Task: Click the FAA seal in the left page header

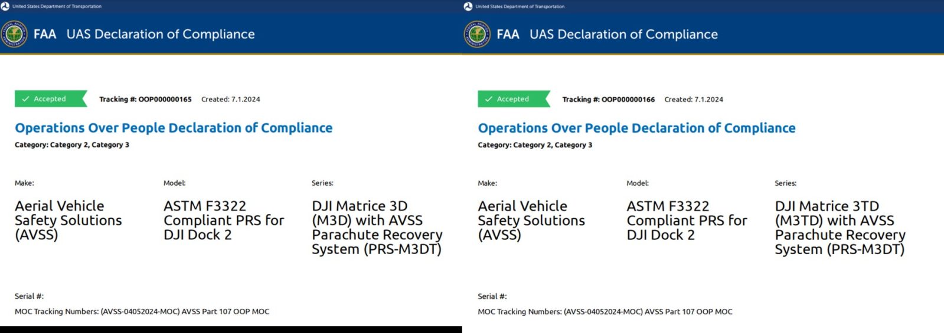Action: [14, 34]
